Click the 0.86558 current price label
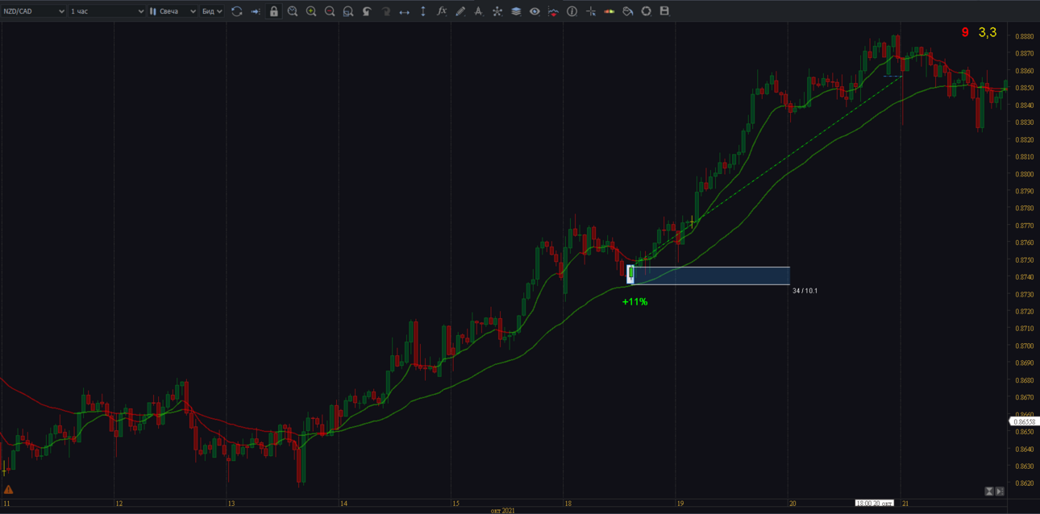1040x514 pixels. pos(1024,421)
